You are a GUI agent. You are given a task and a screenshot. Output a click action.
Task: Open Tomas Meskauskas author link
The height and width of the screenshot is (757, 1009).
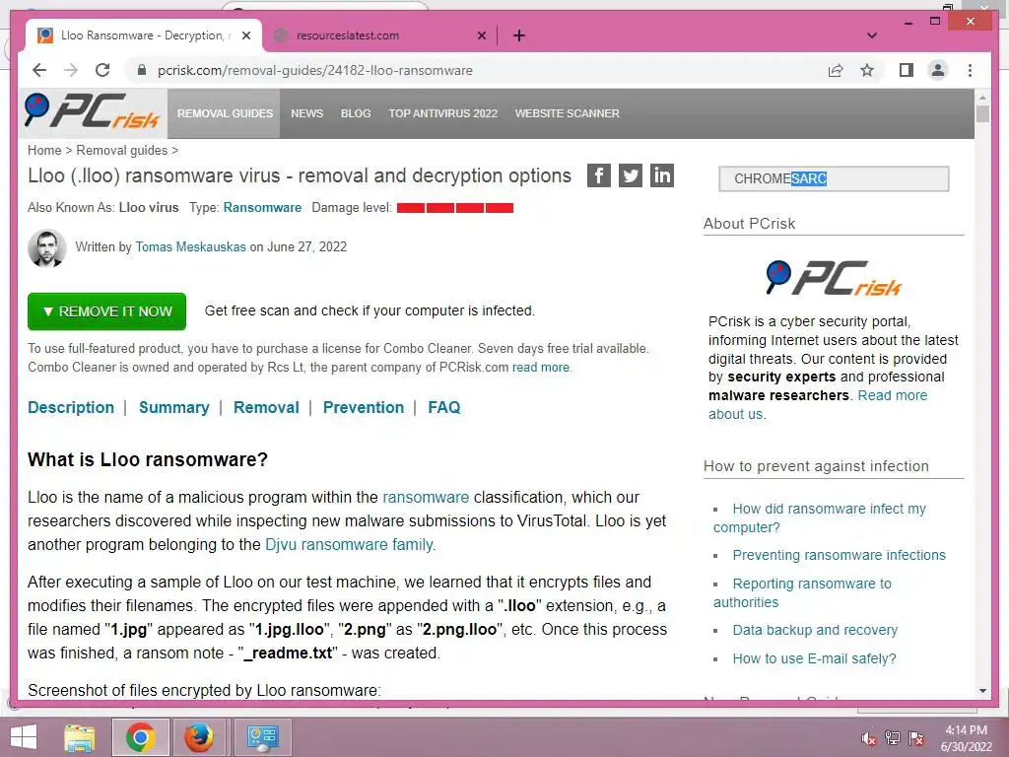point(190,246)
